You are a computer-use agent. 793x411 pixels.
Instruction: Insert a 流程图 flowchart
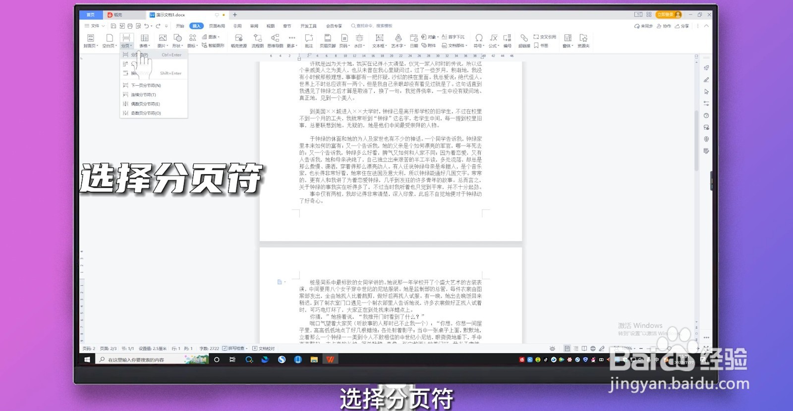pos(258,41)
